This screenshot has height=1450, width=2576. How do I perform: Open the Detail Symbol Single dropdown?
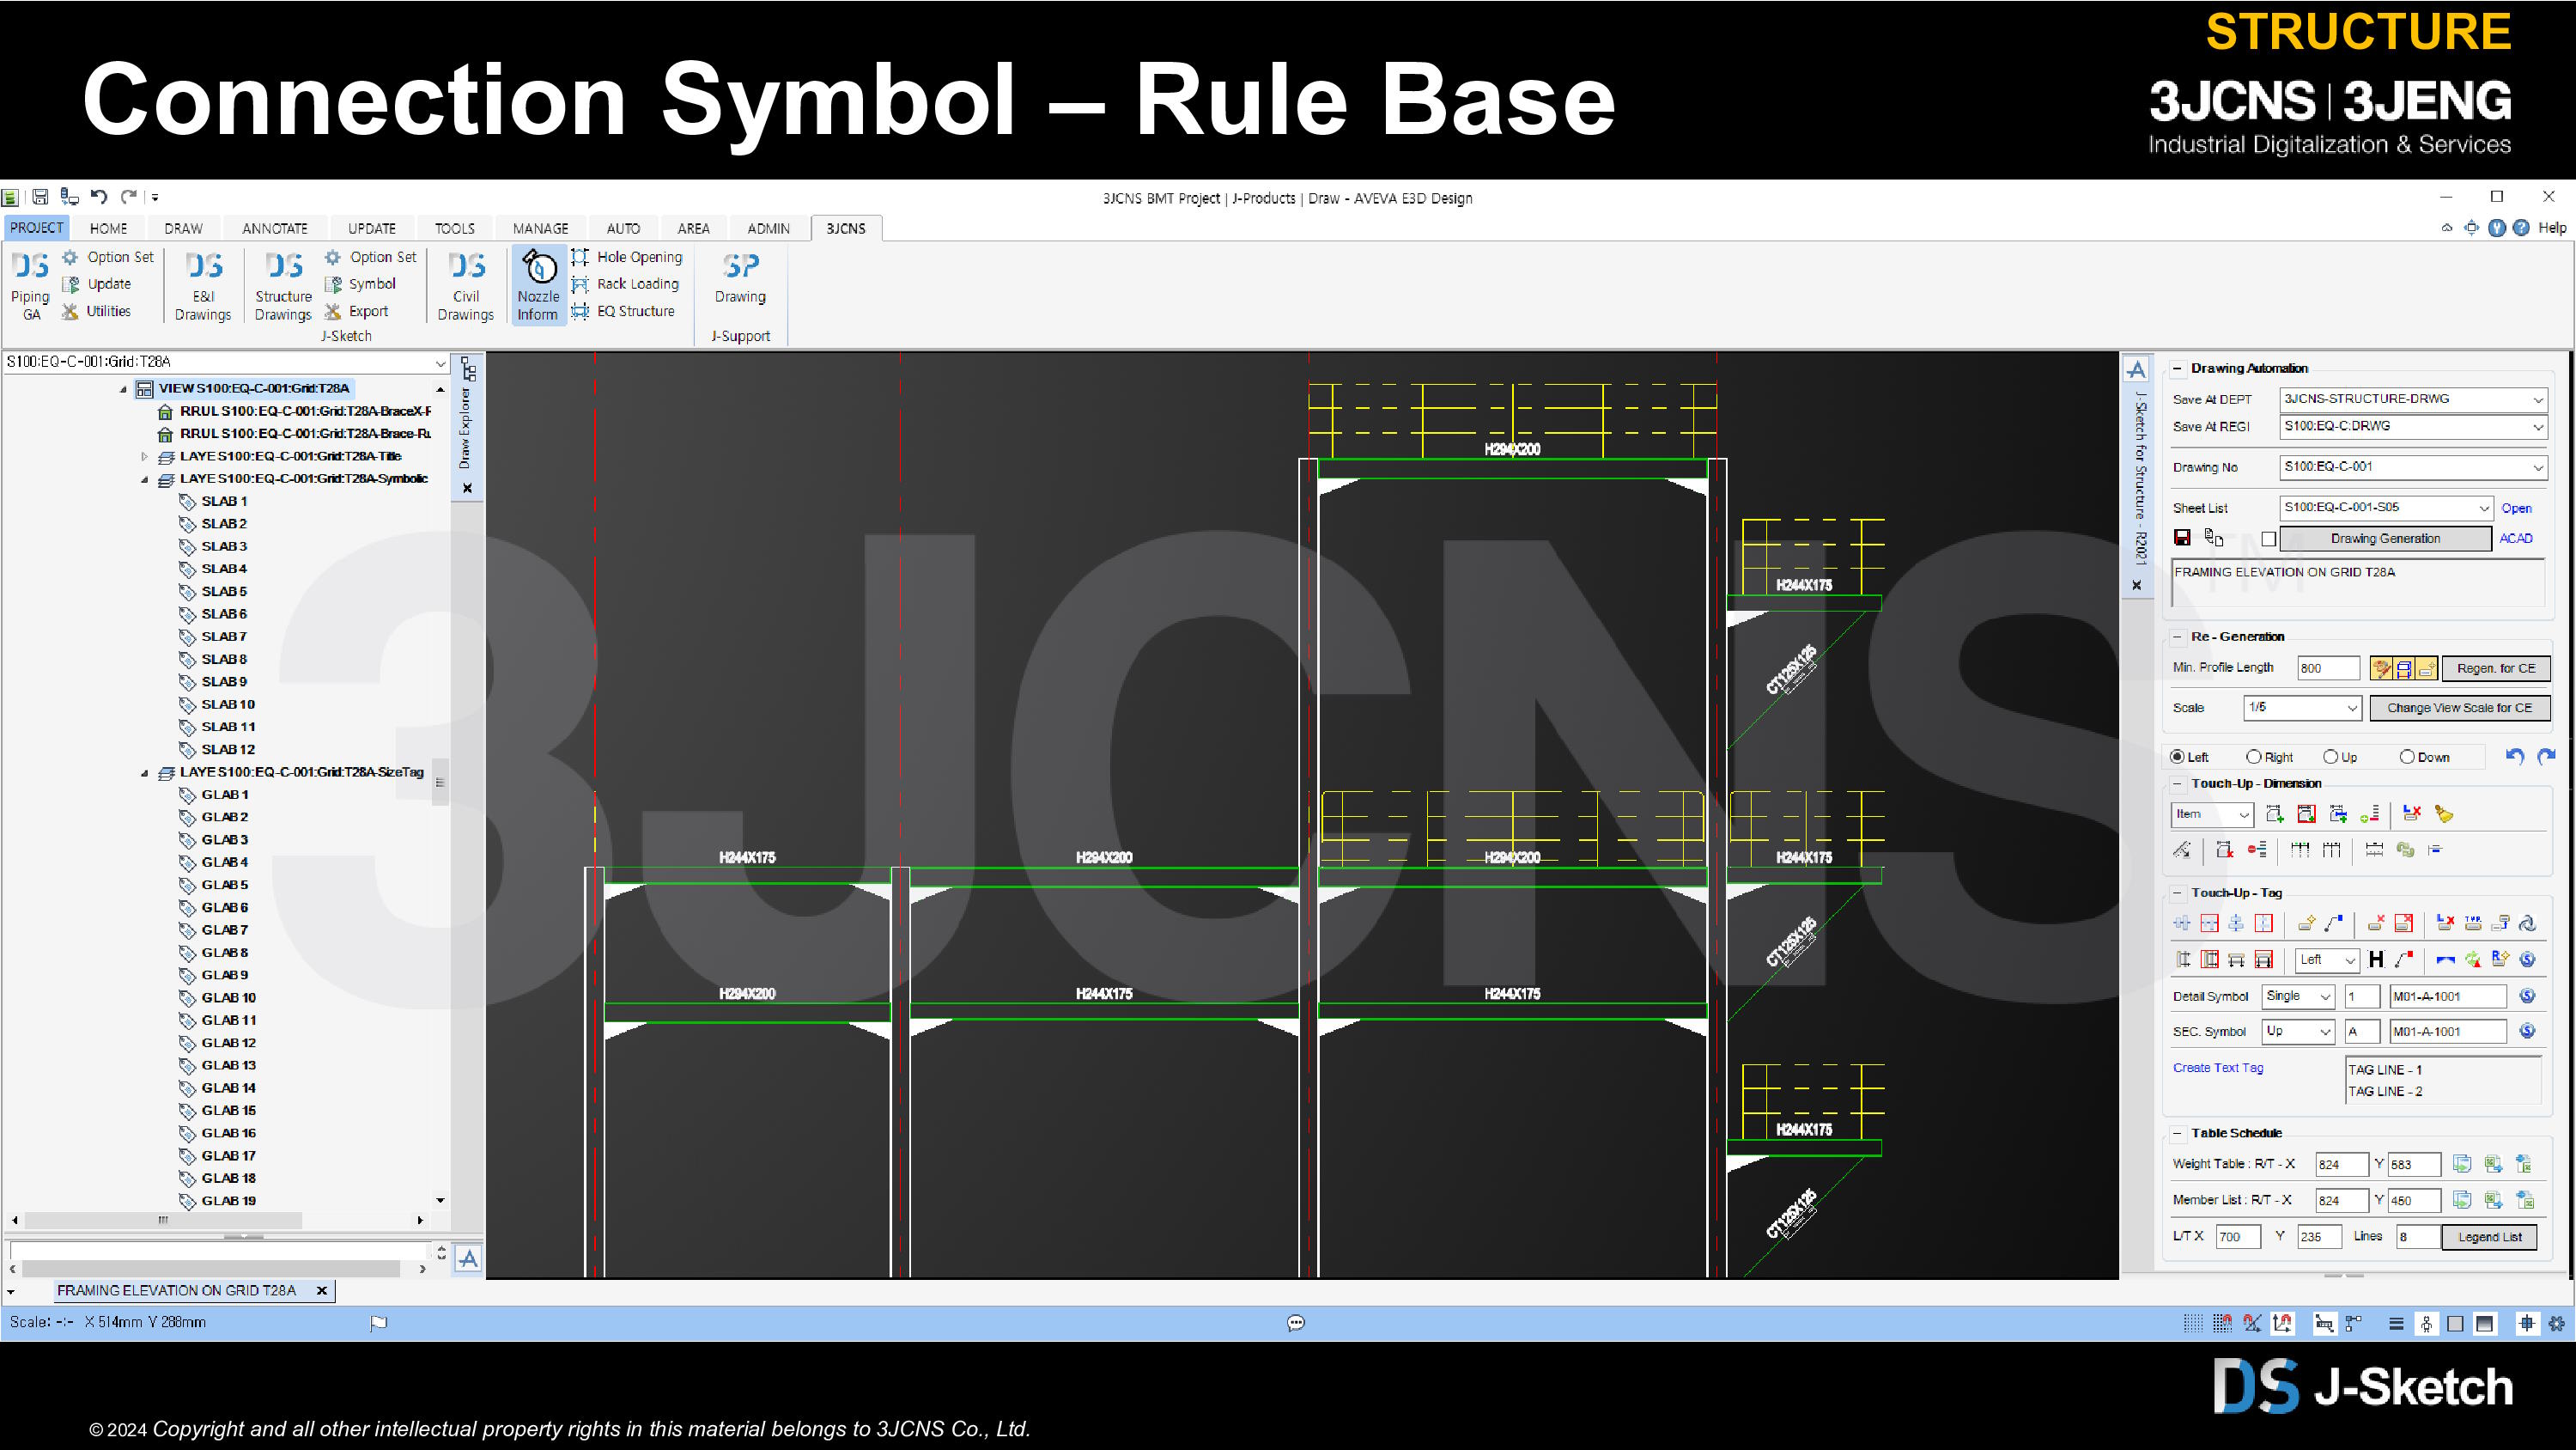(x=2325, y=996)
